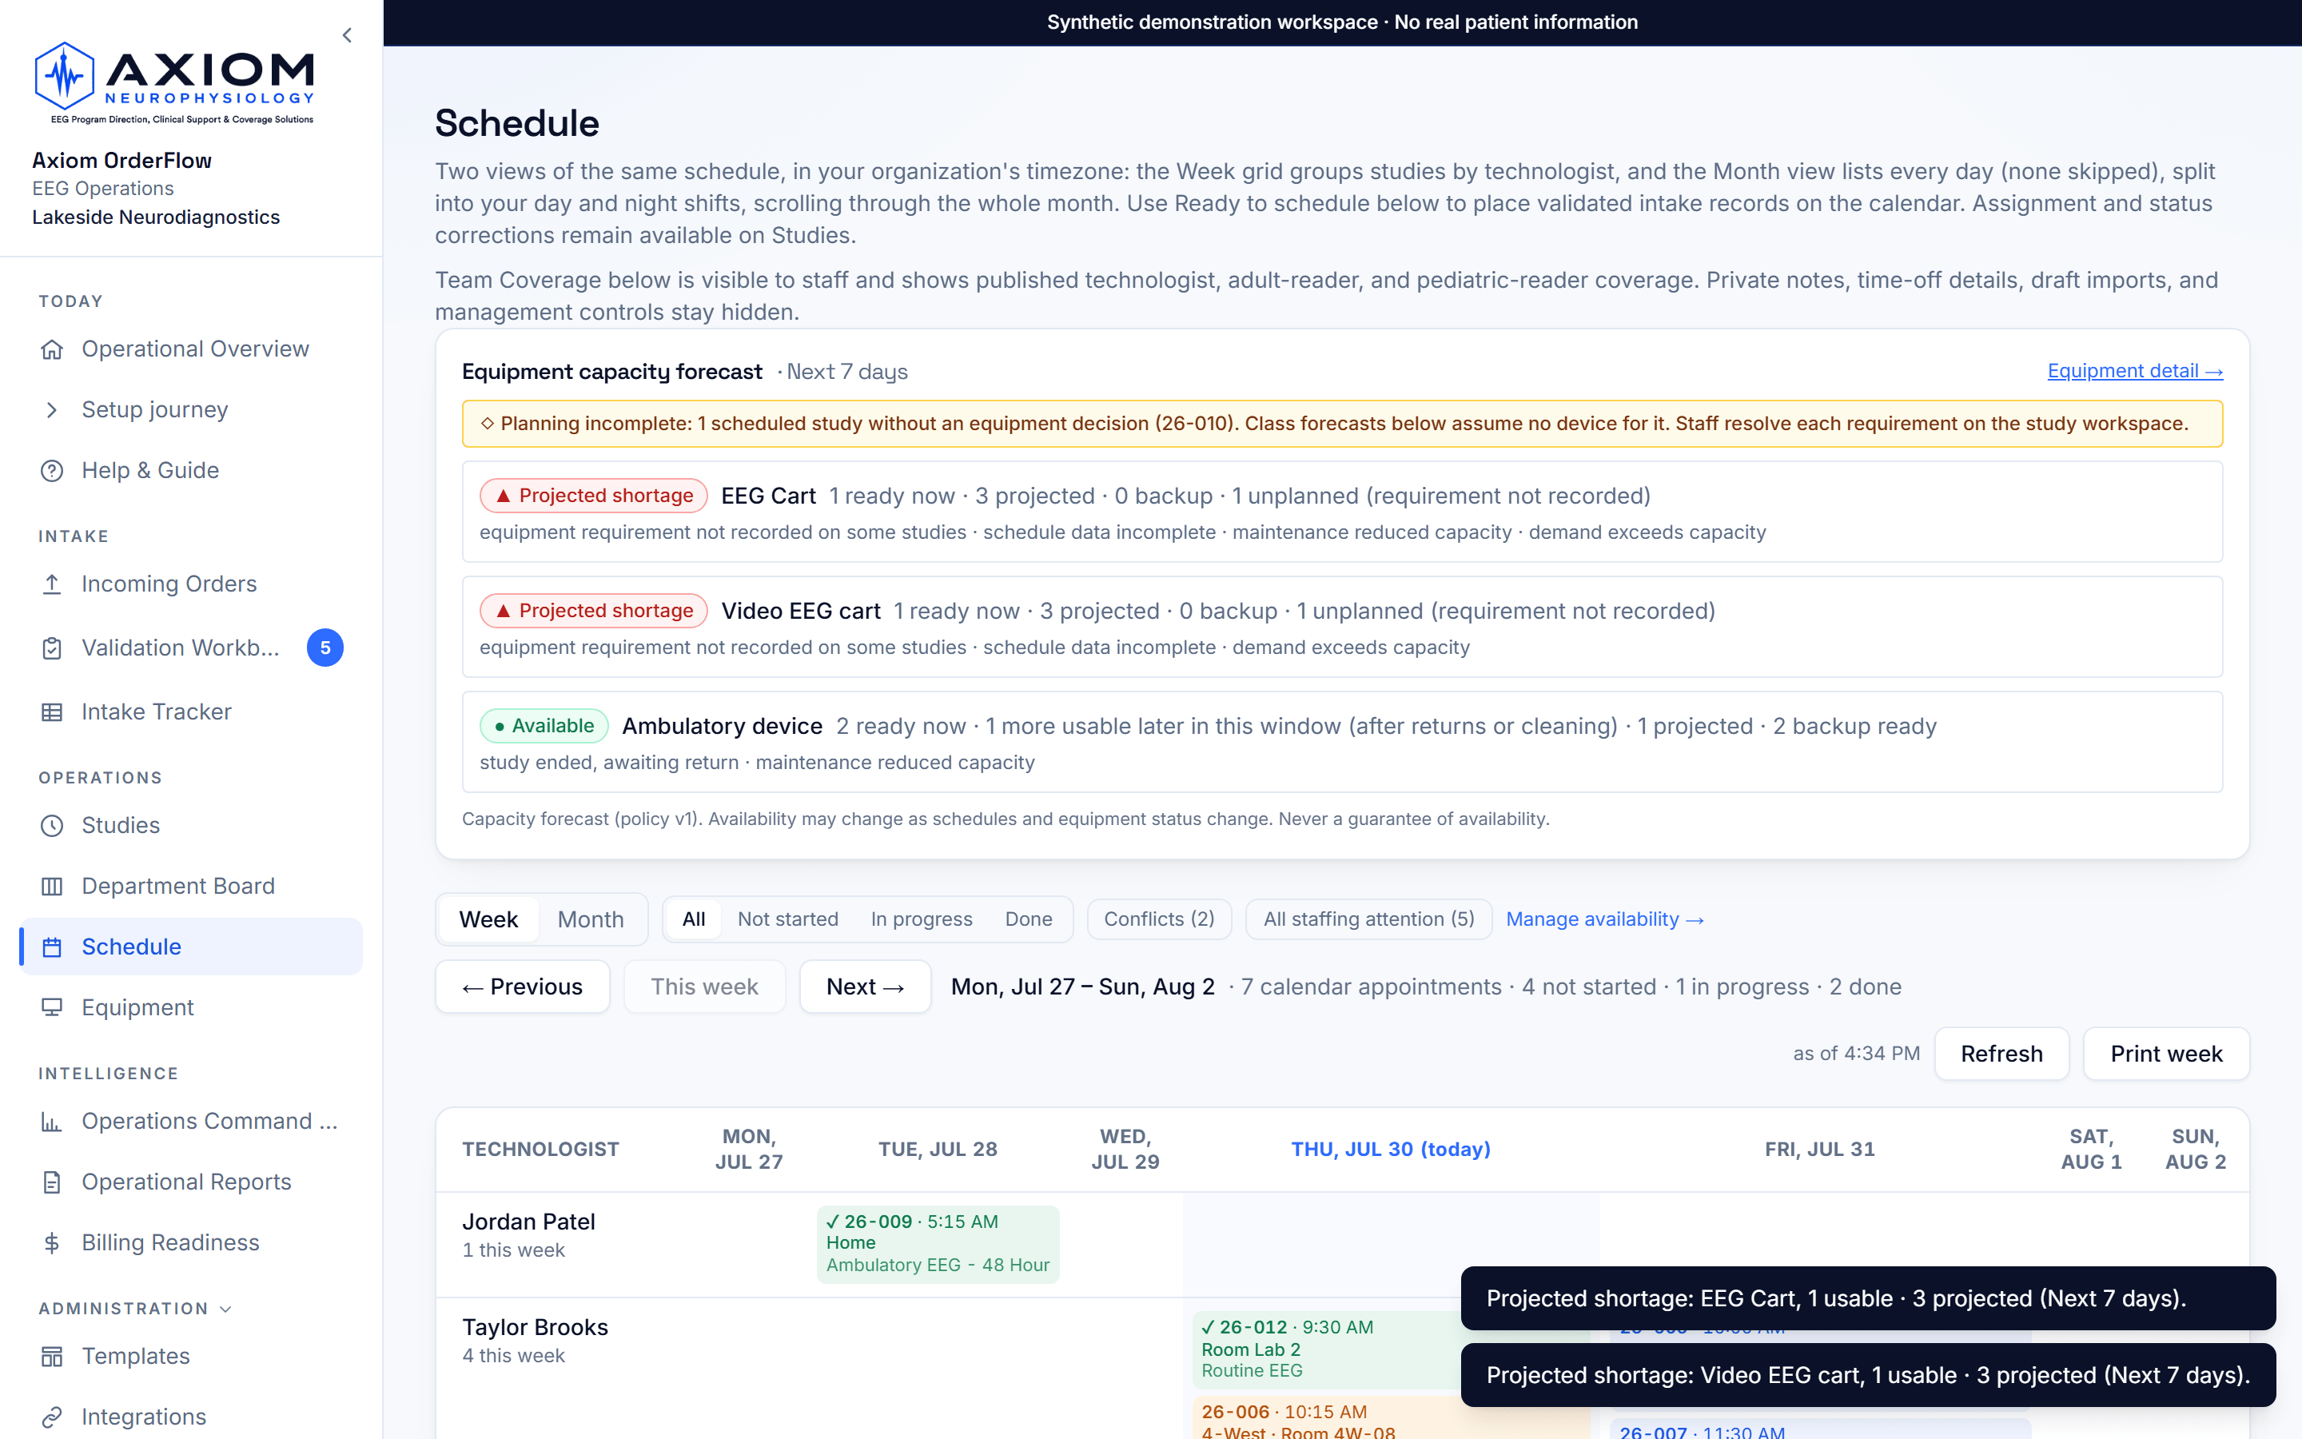Click the Validation Workbench badge showing 5

(x=325, y=648)
